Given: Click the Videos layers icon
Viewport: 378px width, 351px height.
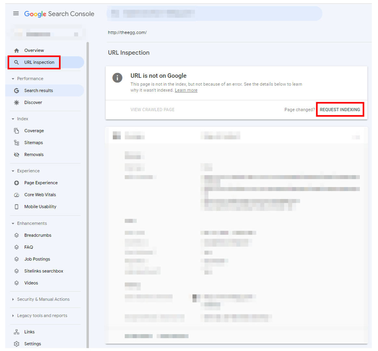Looking at the screenshot, I should tap(16, 283).
